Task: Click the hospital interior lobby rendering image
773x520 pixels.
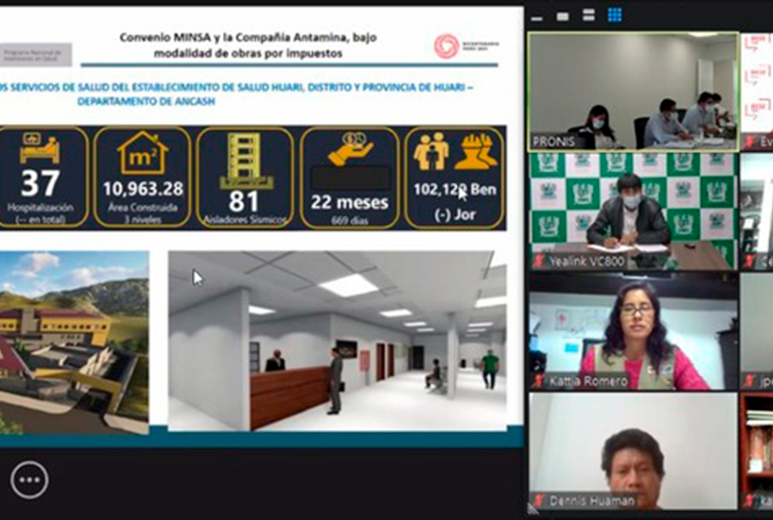Action: [x=337, y=341]
